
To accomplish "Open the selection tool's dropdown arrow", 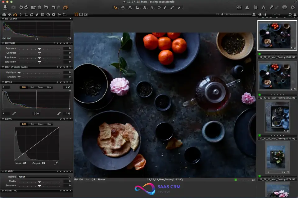I will coord(119,8).
